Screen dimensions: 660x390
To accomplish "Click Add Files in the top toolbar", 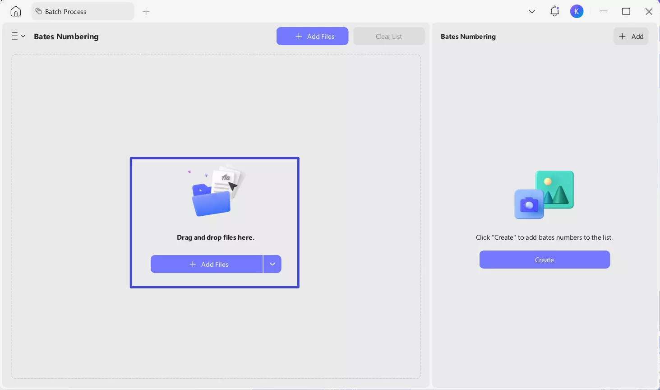I will [312, 36].
